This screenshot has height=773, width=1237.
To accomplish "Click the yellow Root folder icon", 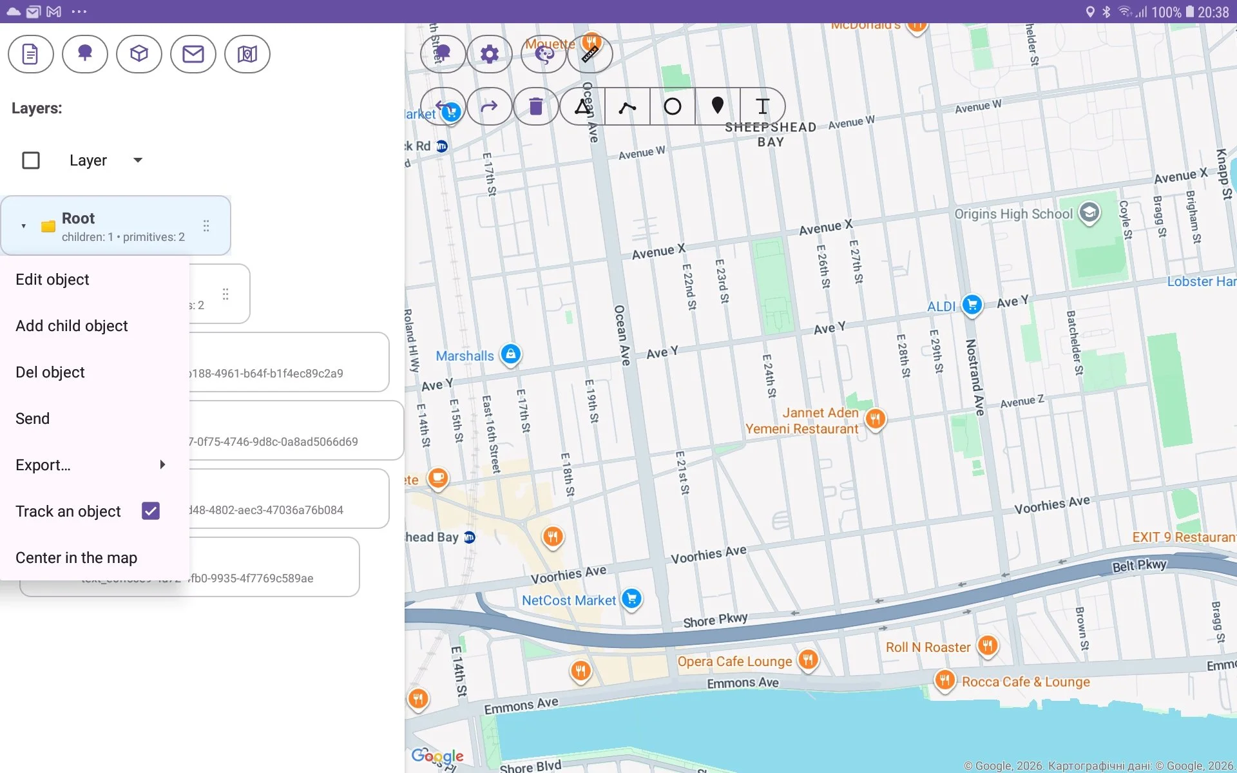I will (48, 226).
